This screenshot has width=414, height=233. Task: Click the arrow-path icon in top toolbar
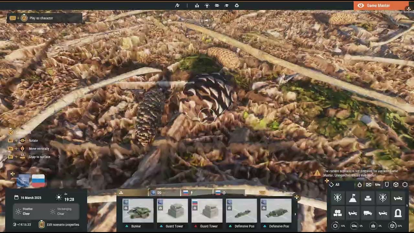(177, 6)
